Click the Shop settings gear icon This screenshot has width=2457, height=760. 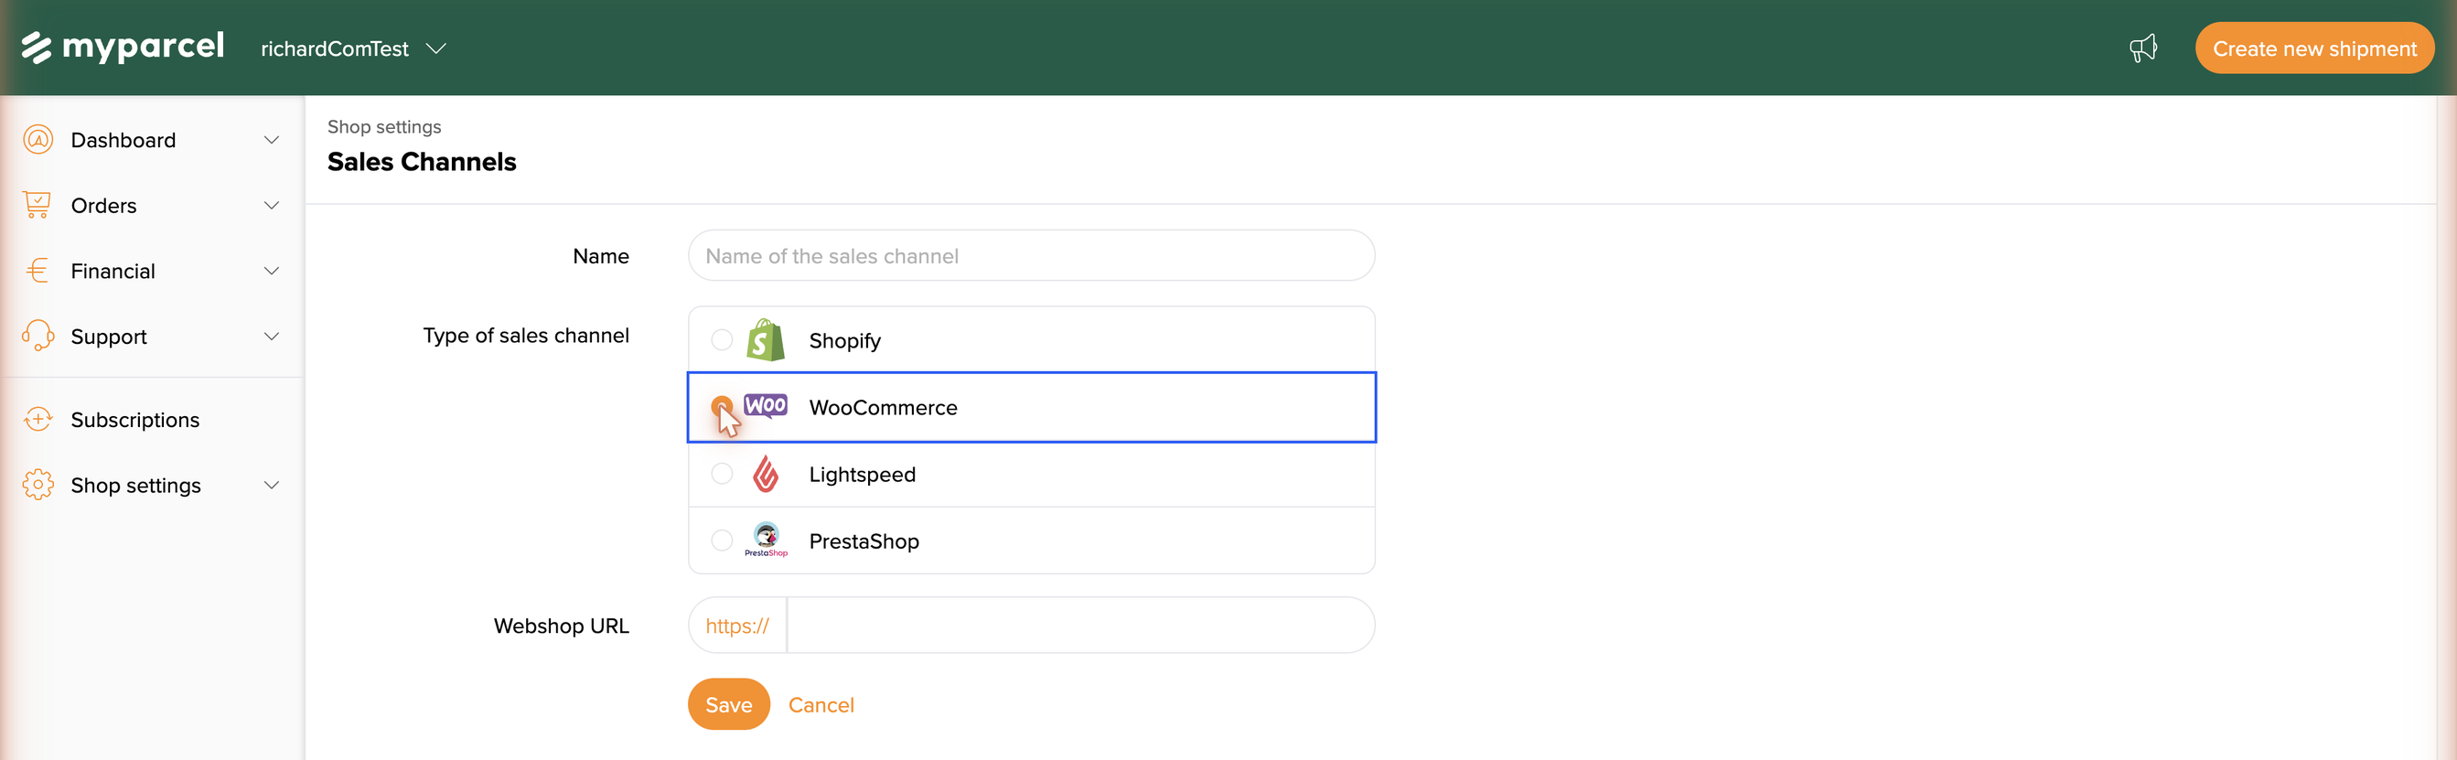[38, 485]
